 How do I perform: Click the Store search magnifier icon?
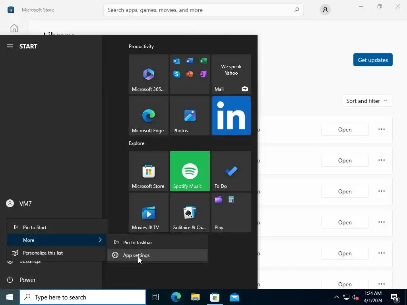tap(296, 10)
